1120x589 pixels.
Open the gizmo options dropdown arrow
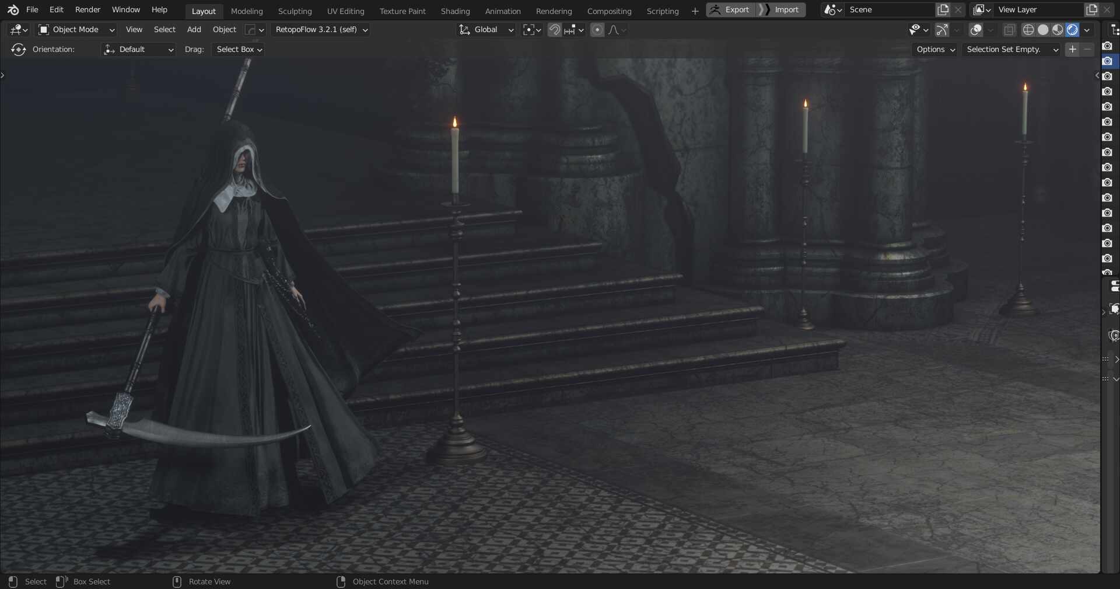tap(957, 30)
